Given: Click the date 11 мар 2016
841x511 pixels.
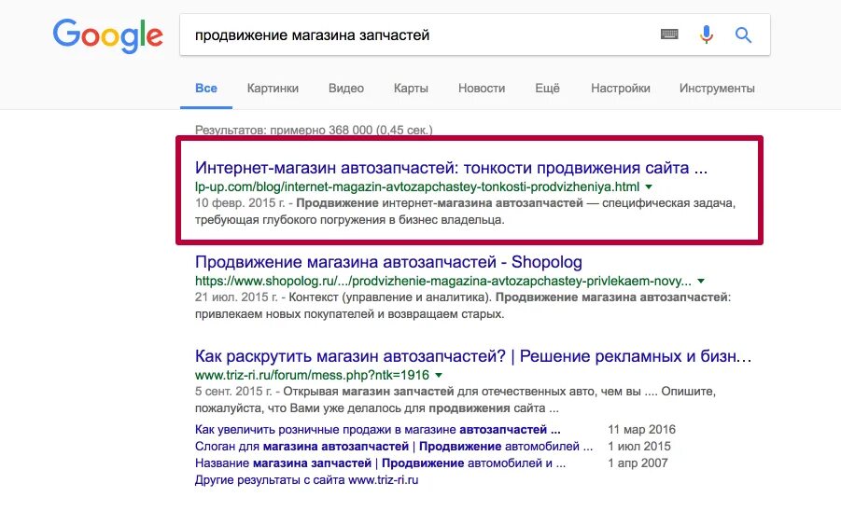Looking at the screenshot, I should [x=641, y=430].
